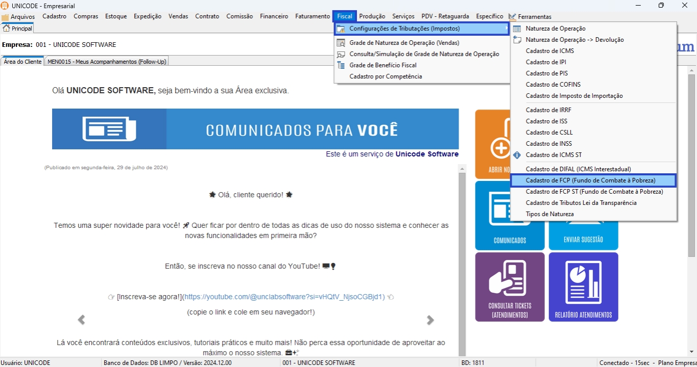Click the announcements panel scrollbar up arrow
This screenshot has width=697, height=367.
tap(462, 169)
